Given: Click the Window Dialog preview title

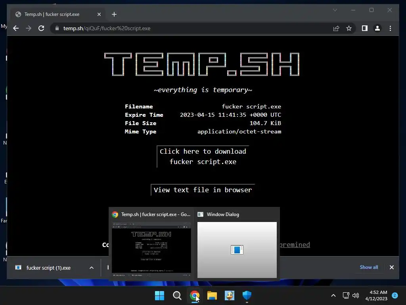Looking at the screenshot, I should pyautogui.click(x=223, y=214).
